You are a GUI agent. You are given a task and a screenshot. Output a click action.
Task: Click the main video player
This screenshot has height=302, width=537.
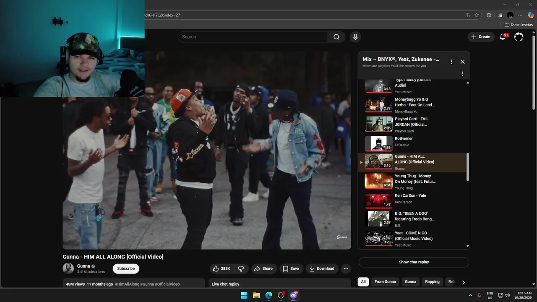point(207,150)
